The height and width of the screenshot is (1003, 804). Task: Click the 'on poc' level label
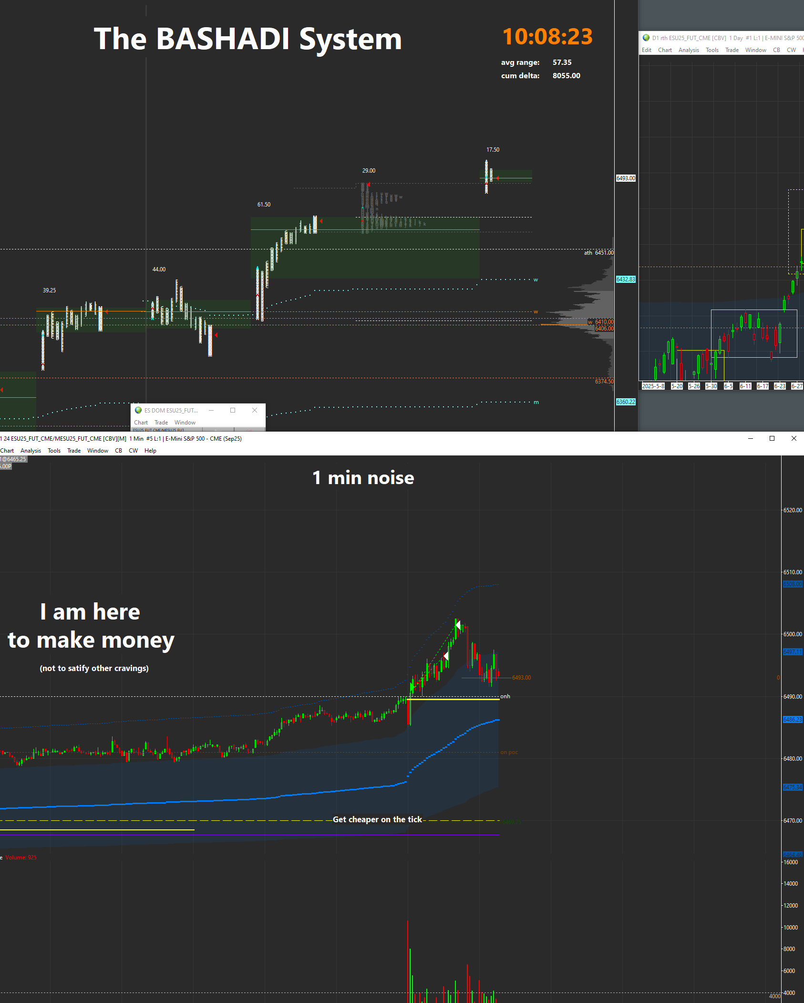click(x=509, y=753)
